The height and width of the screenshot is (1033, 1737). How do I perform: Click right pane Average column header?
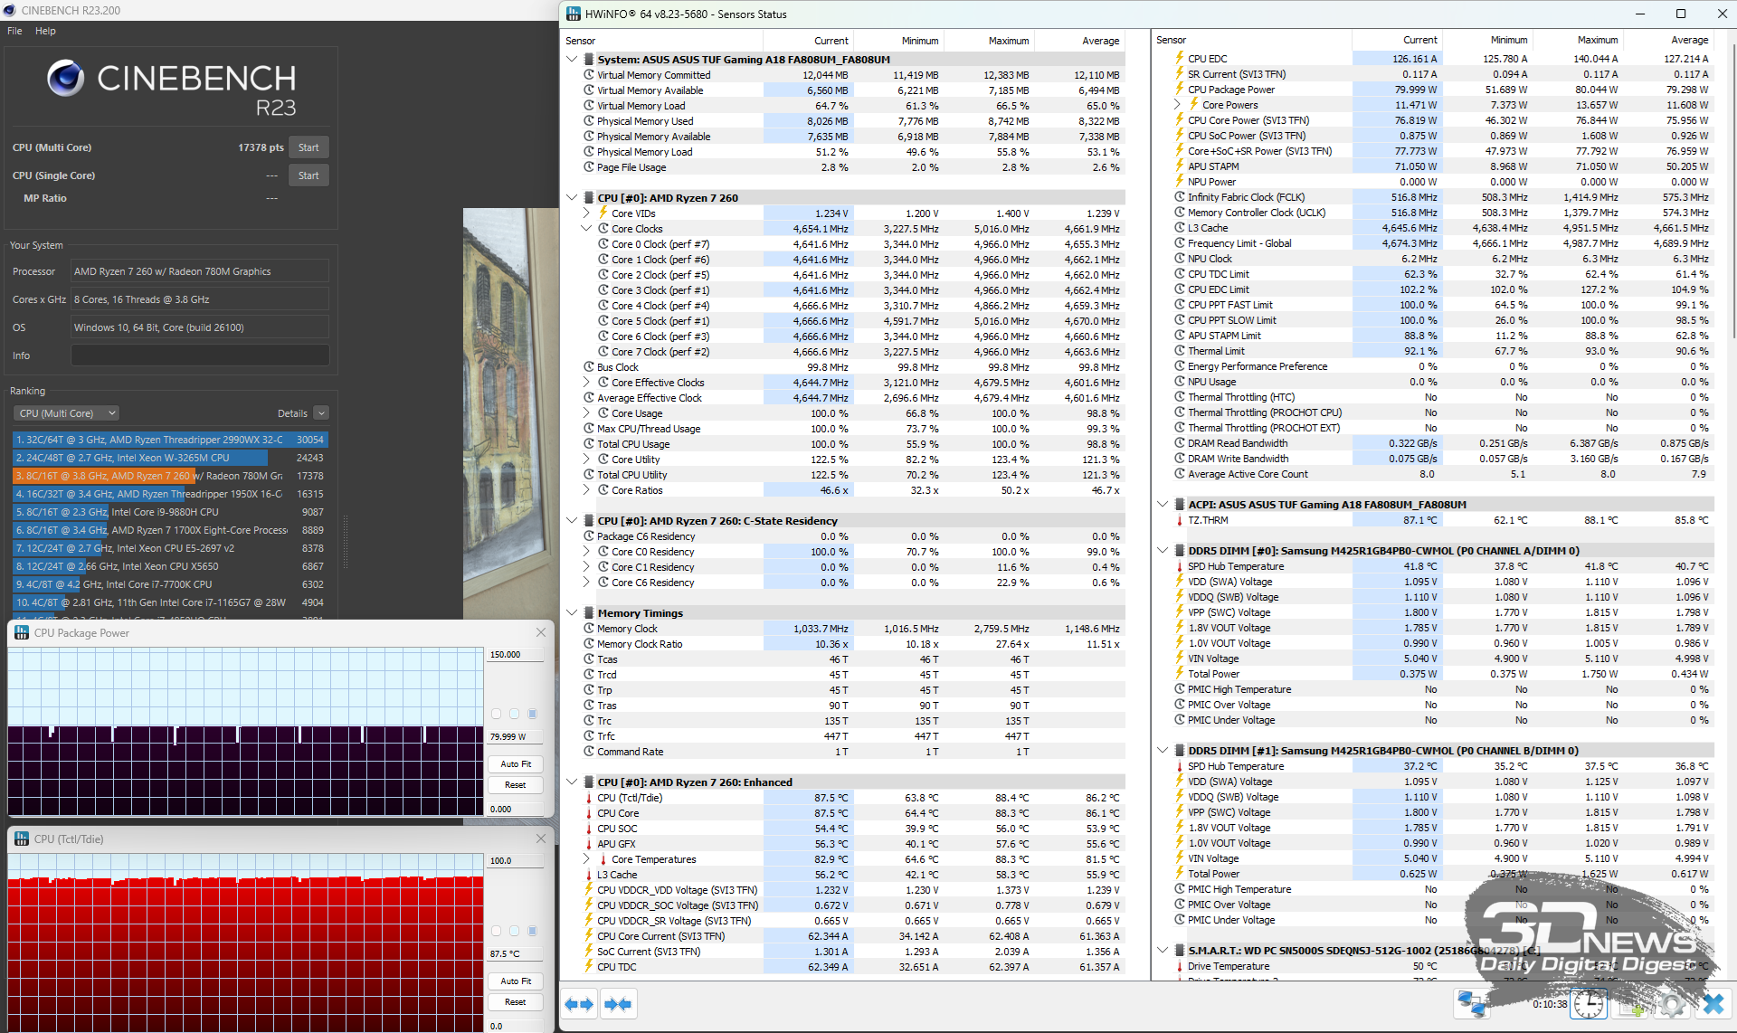[1668, 40]
